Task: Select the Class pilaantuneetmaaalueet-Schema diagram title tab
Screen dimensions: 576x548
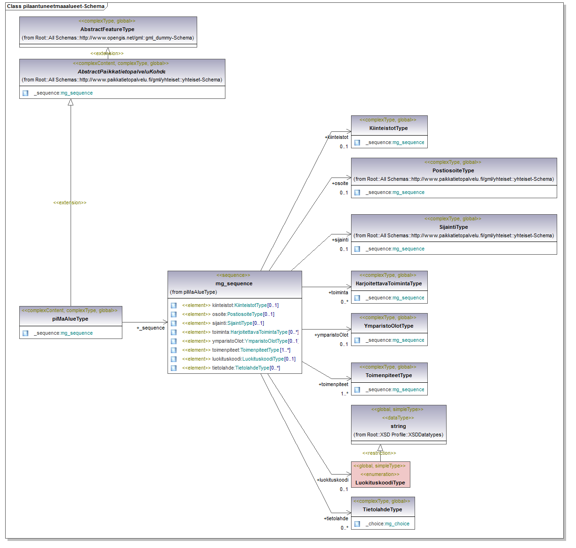Action: coord(56,6)
